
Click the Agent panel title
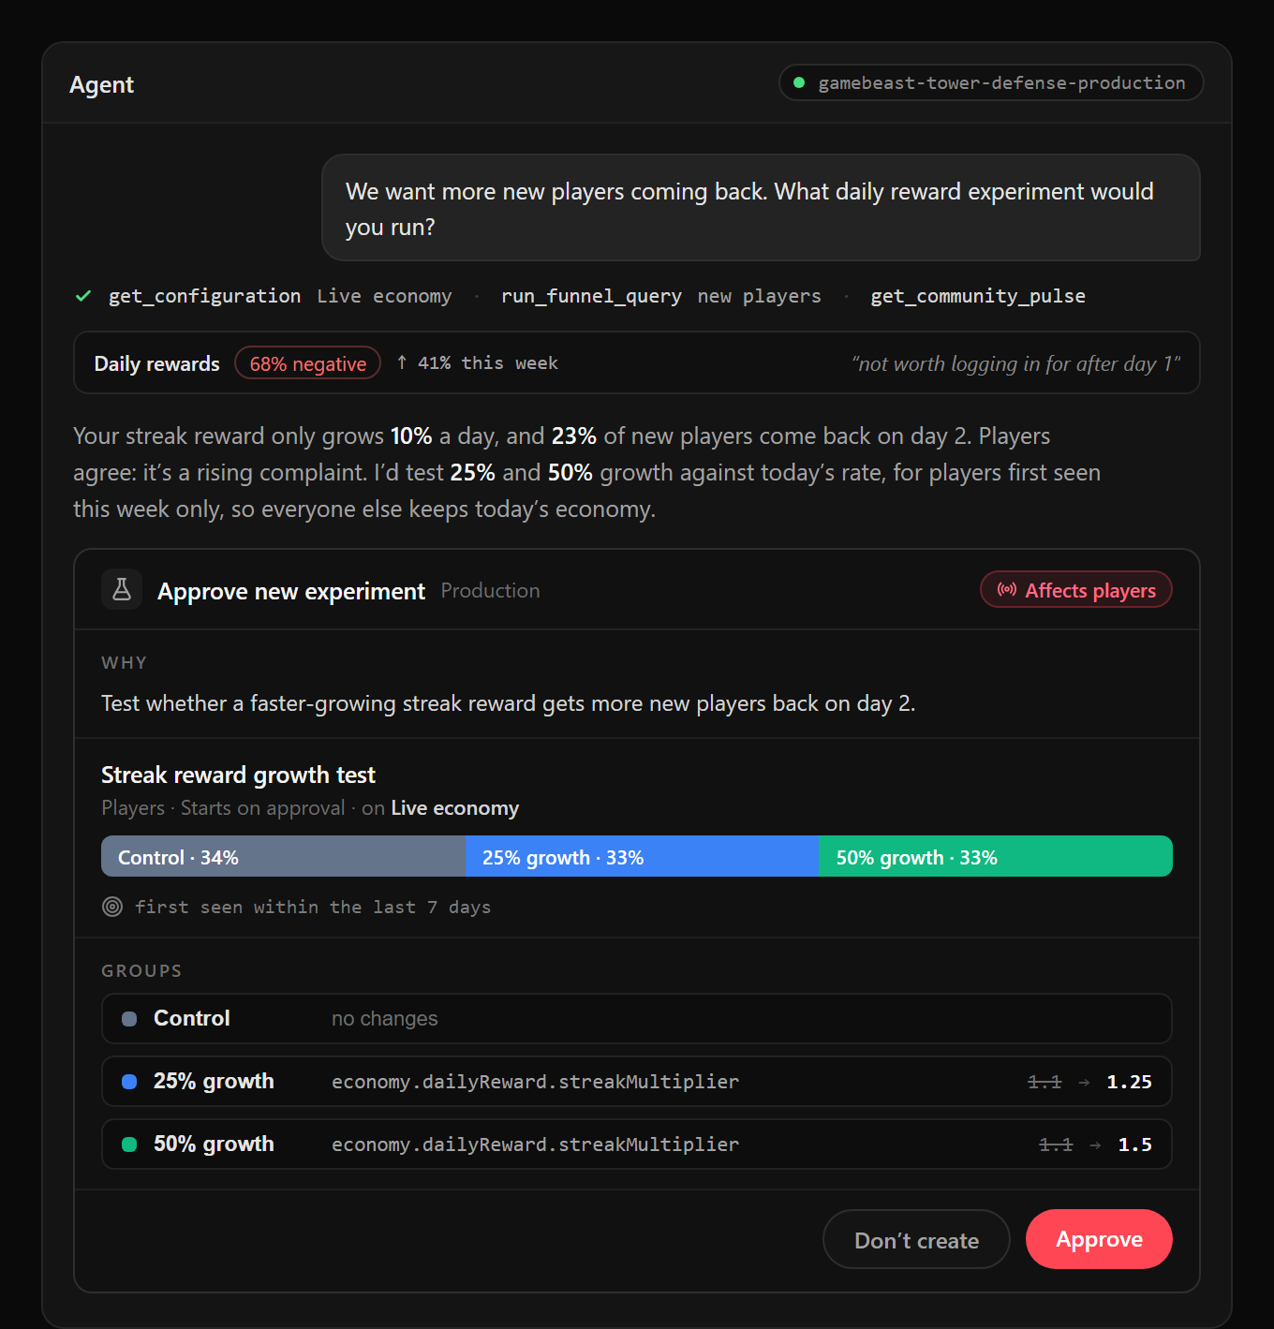pos(101,84)
